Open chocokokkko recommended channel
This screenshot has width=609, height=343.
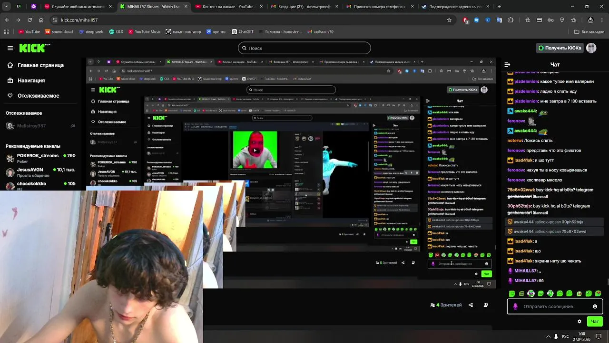pyautogui.click(x=40, y=185)
